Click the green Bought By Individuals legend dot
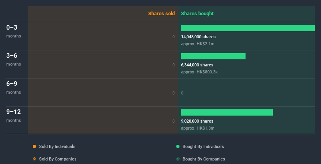Viewport: 321px width, 164px height. pos(178,146)
